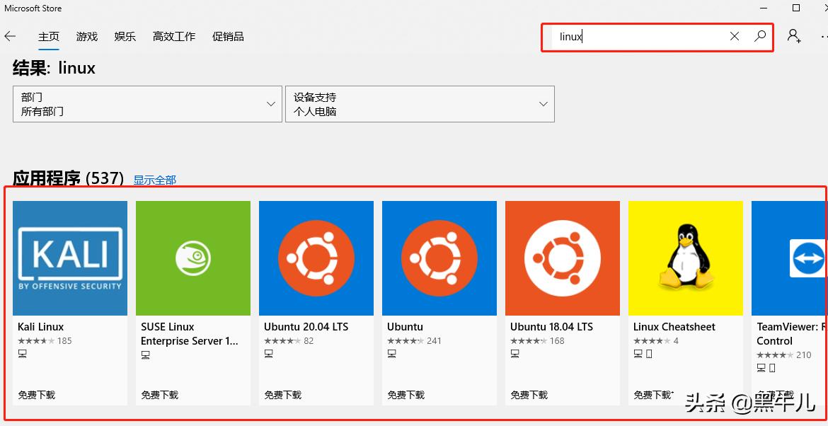828x426 pixels.
Task: Select the Linux Cheatsheet penguin tile
Action: (x=685, y=258)
